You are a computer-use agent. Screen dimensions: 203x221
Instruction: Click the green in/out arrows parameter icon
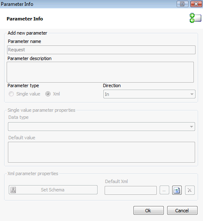pyautogui.click(x=195, y=18)
